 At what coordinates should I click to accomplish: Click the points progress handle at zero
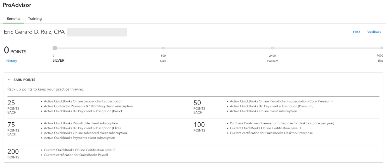(x=55, y=48)
